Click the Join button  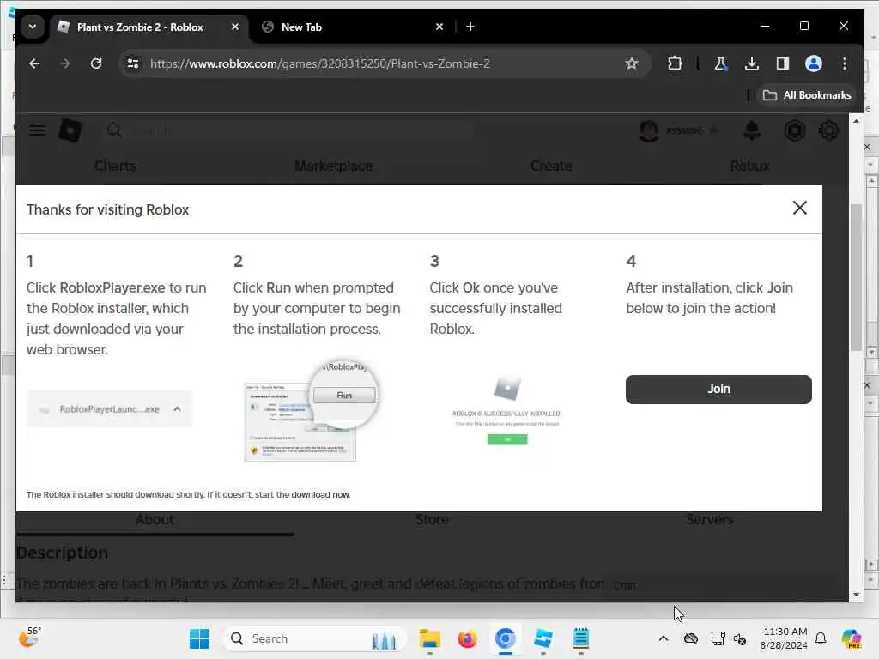[x=718, y=390]
